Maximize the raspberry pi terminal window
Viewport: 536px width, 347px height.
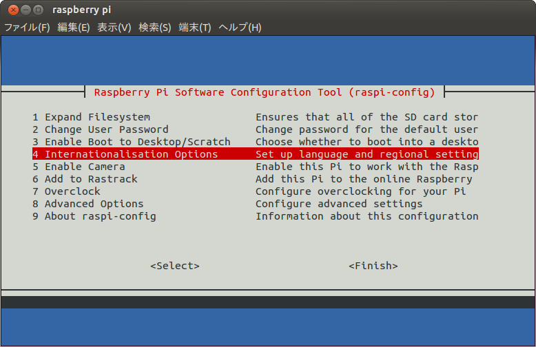39,10
